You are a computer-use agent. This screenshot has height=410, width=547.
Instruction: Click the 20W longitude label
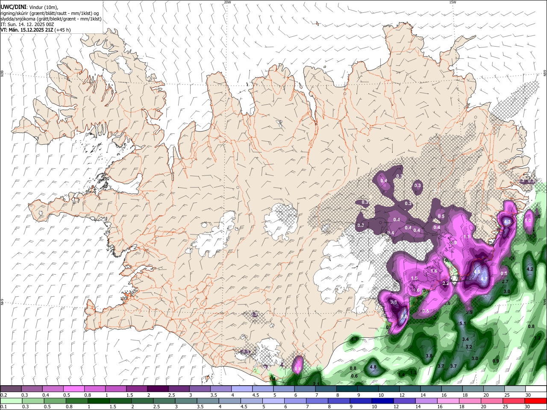click(x=227, y=2)
